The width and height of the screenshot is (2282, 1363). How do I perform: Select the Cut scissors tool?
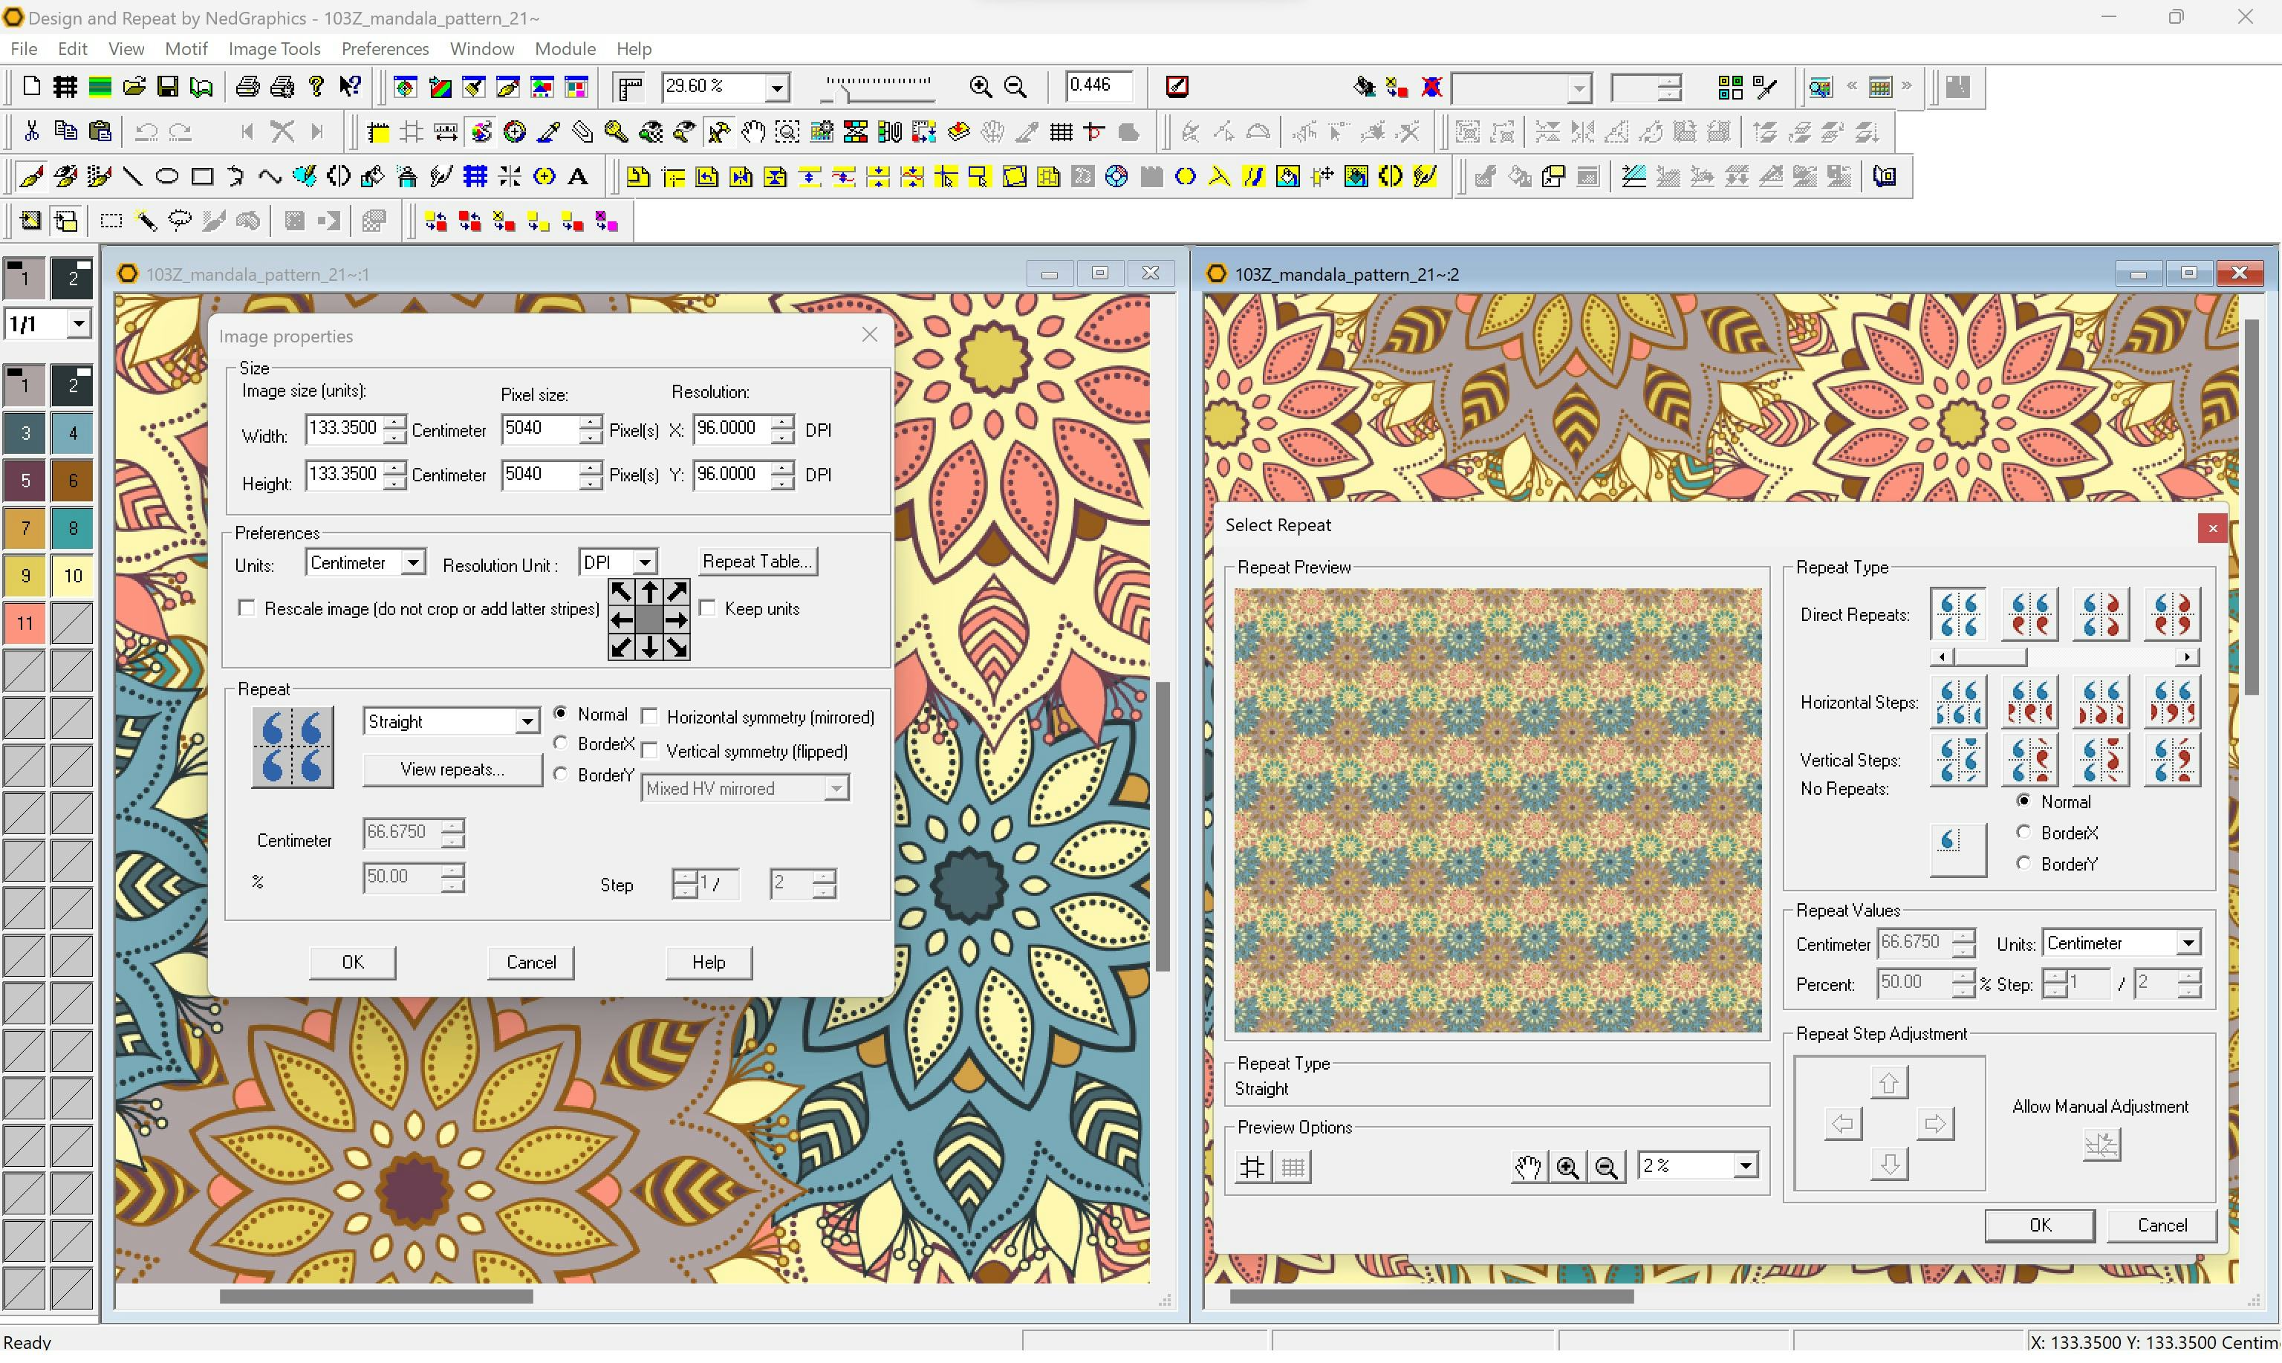pyautogui.click(x=31, y=131)
